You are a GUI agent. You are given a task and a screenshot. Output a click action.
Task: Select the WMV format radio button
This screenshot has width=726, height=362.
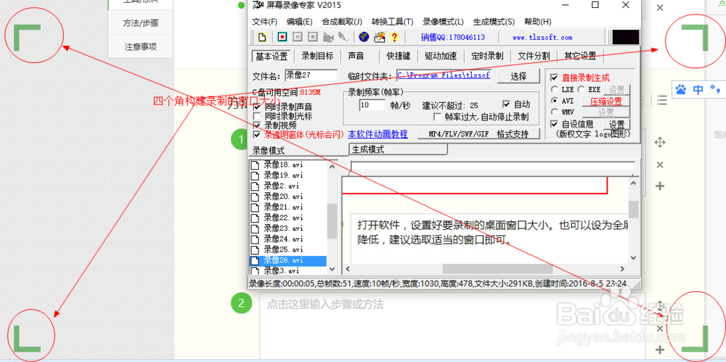pos(554,112)
